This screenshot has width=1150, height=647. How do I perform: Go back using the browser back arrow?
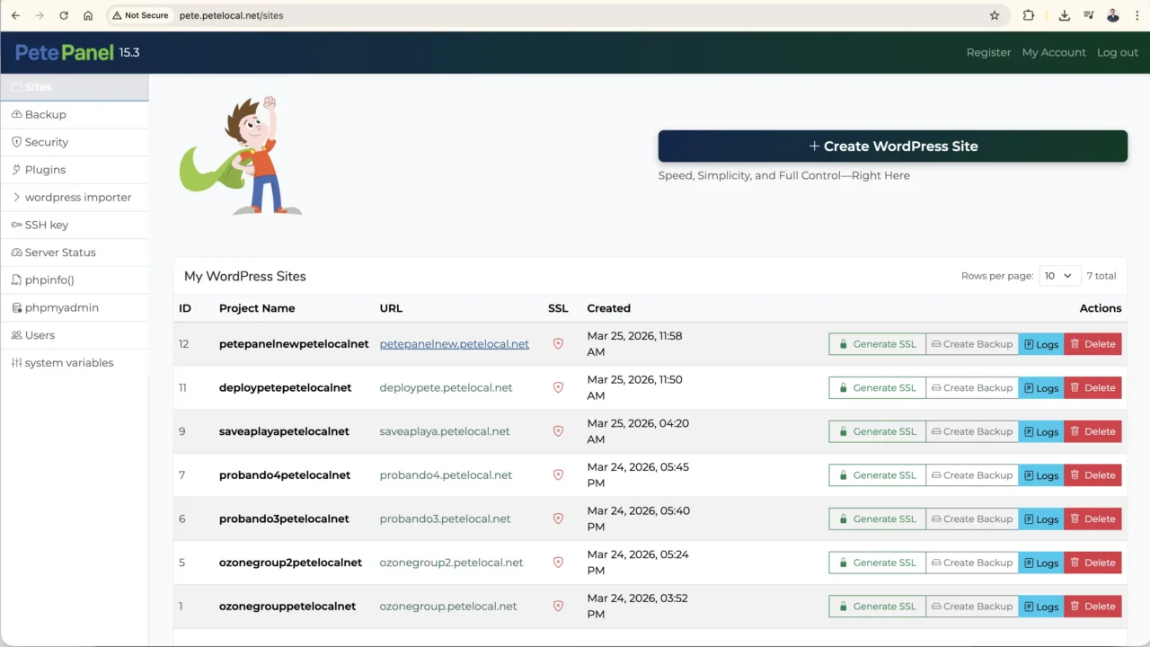tap(15, 15)
